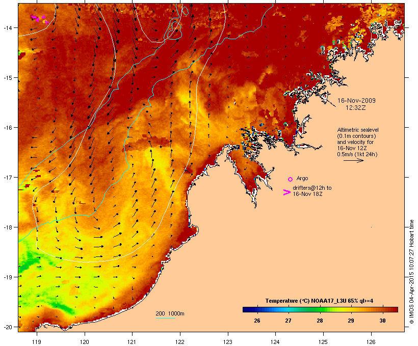418x346 pixels.
Task: Click the longitude axis label 119
Action: pyautogui.click(x=37, y=342)
